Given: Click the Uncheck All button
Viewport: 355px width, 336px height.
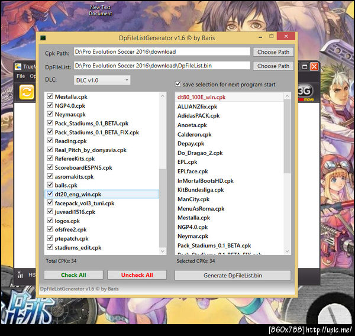Looking at the screenshot, I should tap(137, 275).
